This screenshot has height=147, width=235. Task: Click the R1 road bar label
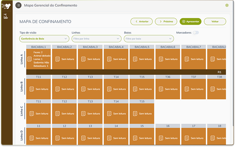(219, 72)
